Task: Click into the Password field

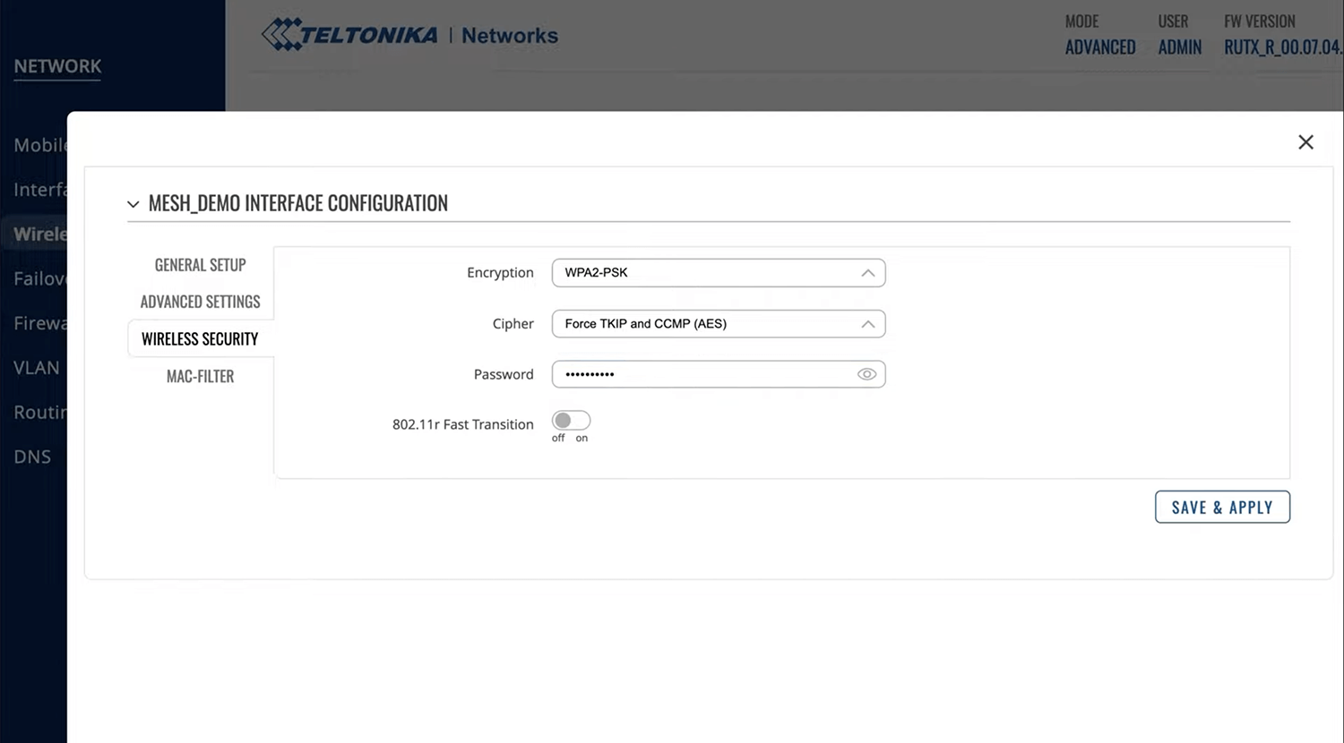Action: pyautogui.click(x=699, y=374)
